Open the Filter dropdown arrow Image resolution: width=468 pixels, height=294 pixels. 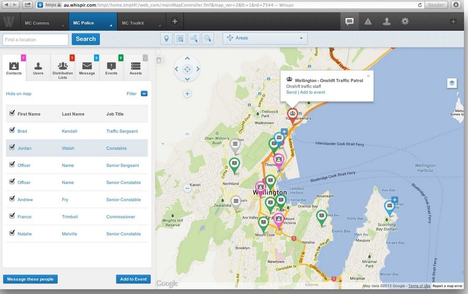tap(144, 94)
